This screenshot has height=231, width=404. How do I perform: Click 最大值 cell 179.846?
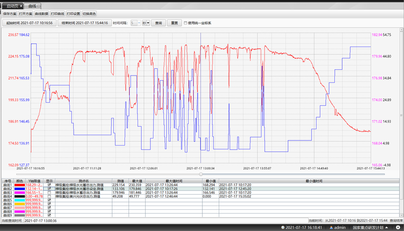coord(137,189)
